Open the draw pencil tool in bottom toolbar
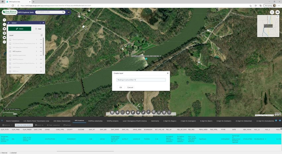The image size is (282, 154). [x=143, y=112]
